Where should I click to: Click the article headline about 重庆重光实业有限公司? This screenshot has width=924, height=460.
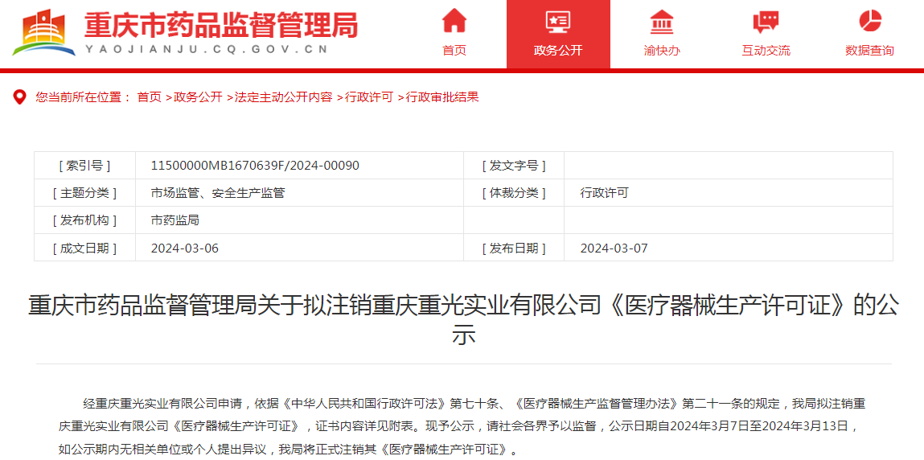pos(463,320)
